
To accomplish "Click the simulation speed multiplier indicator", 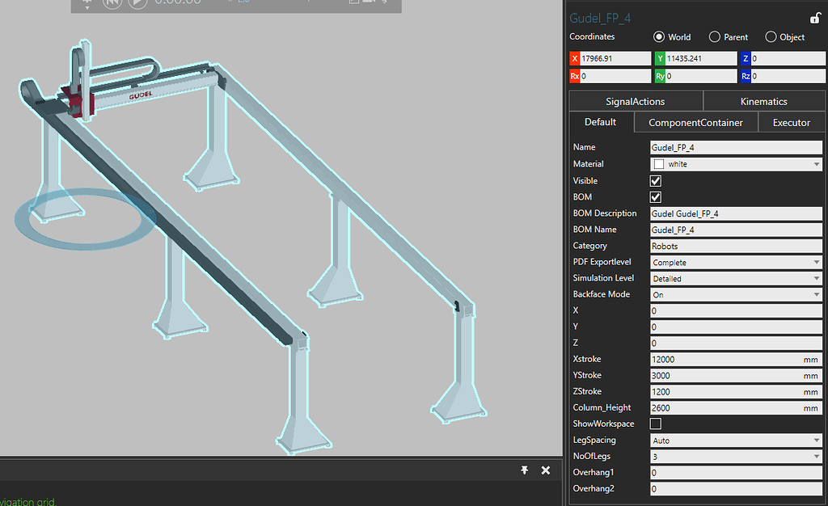I will click(x=234, y=3).
